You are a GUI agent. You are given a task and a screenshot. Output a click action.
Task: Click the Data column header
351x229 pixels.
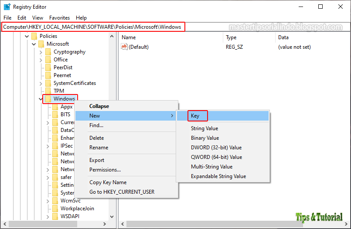click(313, 37)
